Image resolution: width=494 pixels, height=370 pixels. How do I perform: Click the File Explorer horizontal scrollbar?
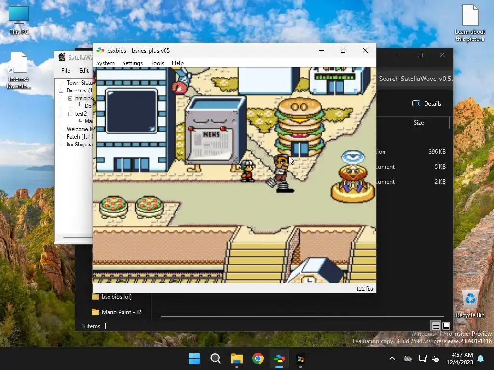[302, 316]
